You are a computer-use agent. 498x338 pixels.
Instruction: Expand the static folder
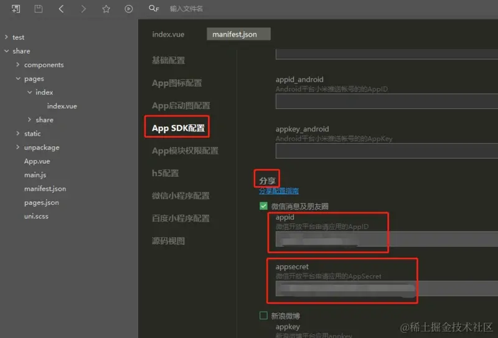coord(18,133)
